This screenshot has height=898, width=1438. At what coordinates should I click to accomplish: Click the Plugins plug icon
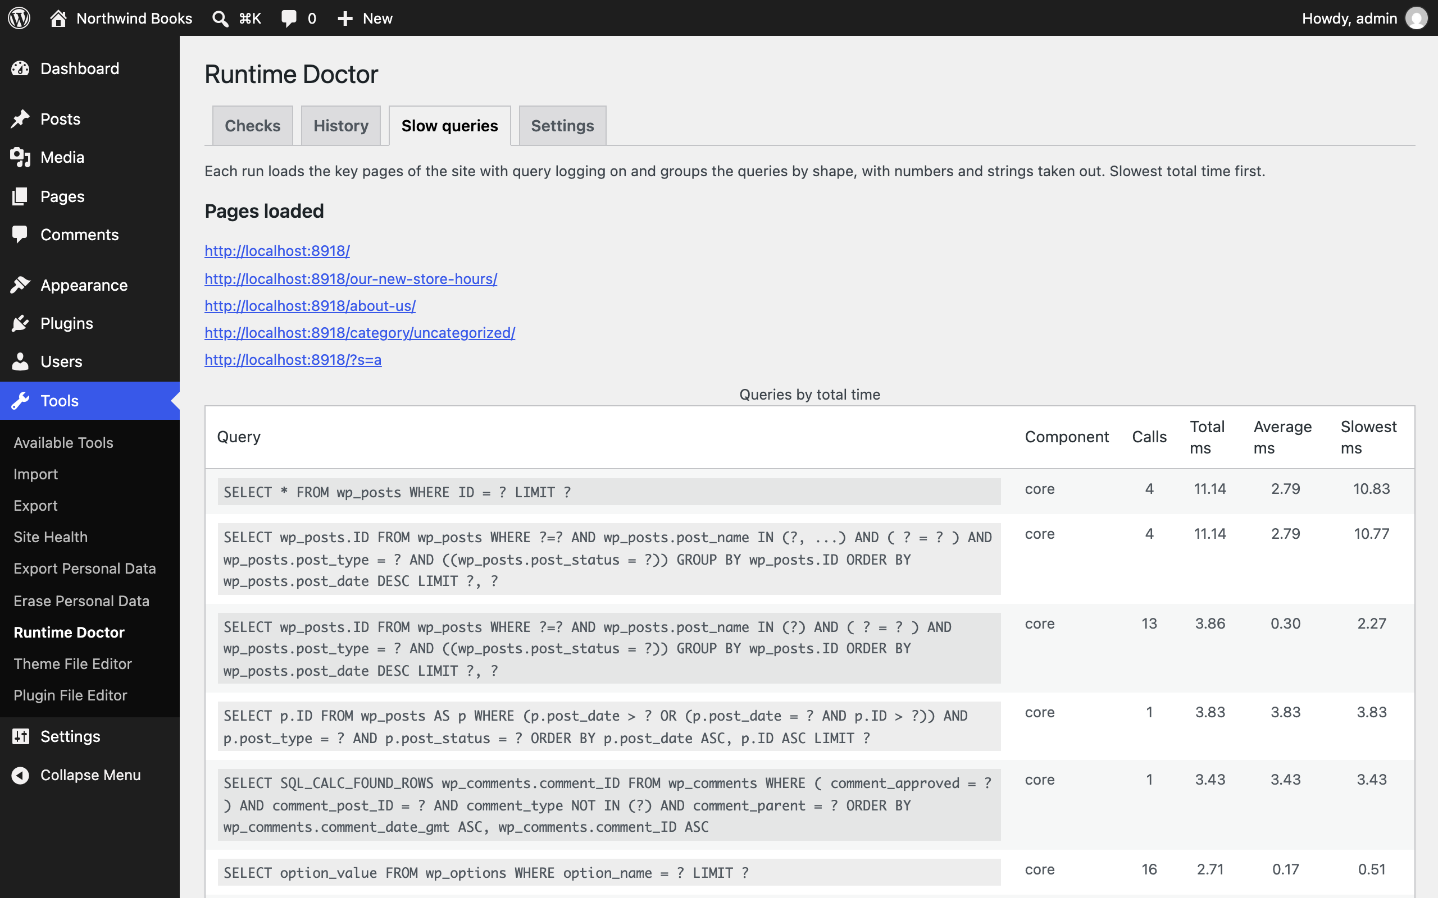(x=20, y=323)
